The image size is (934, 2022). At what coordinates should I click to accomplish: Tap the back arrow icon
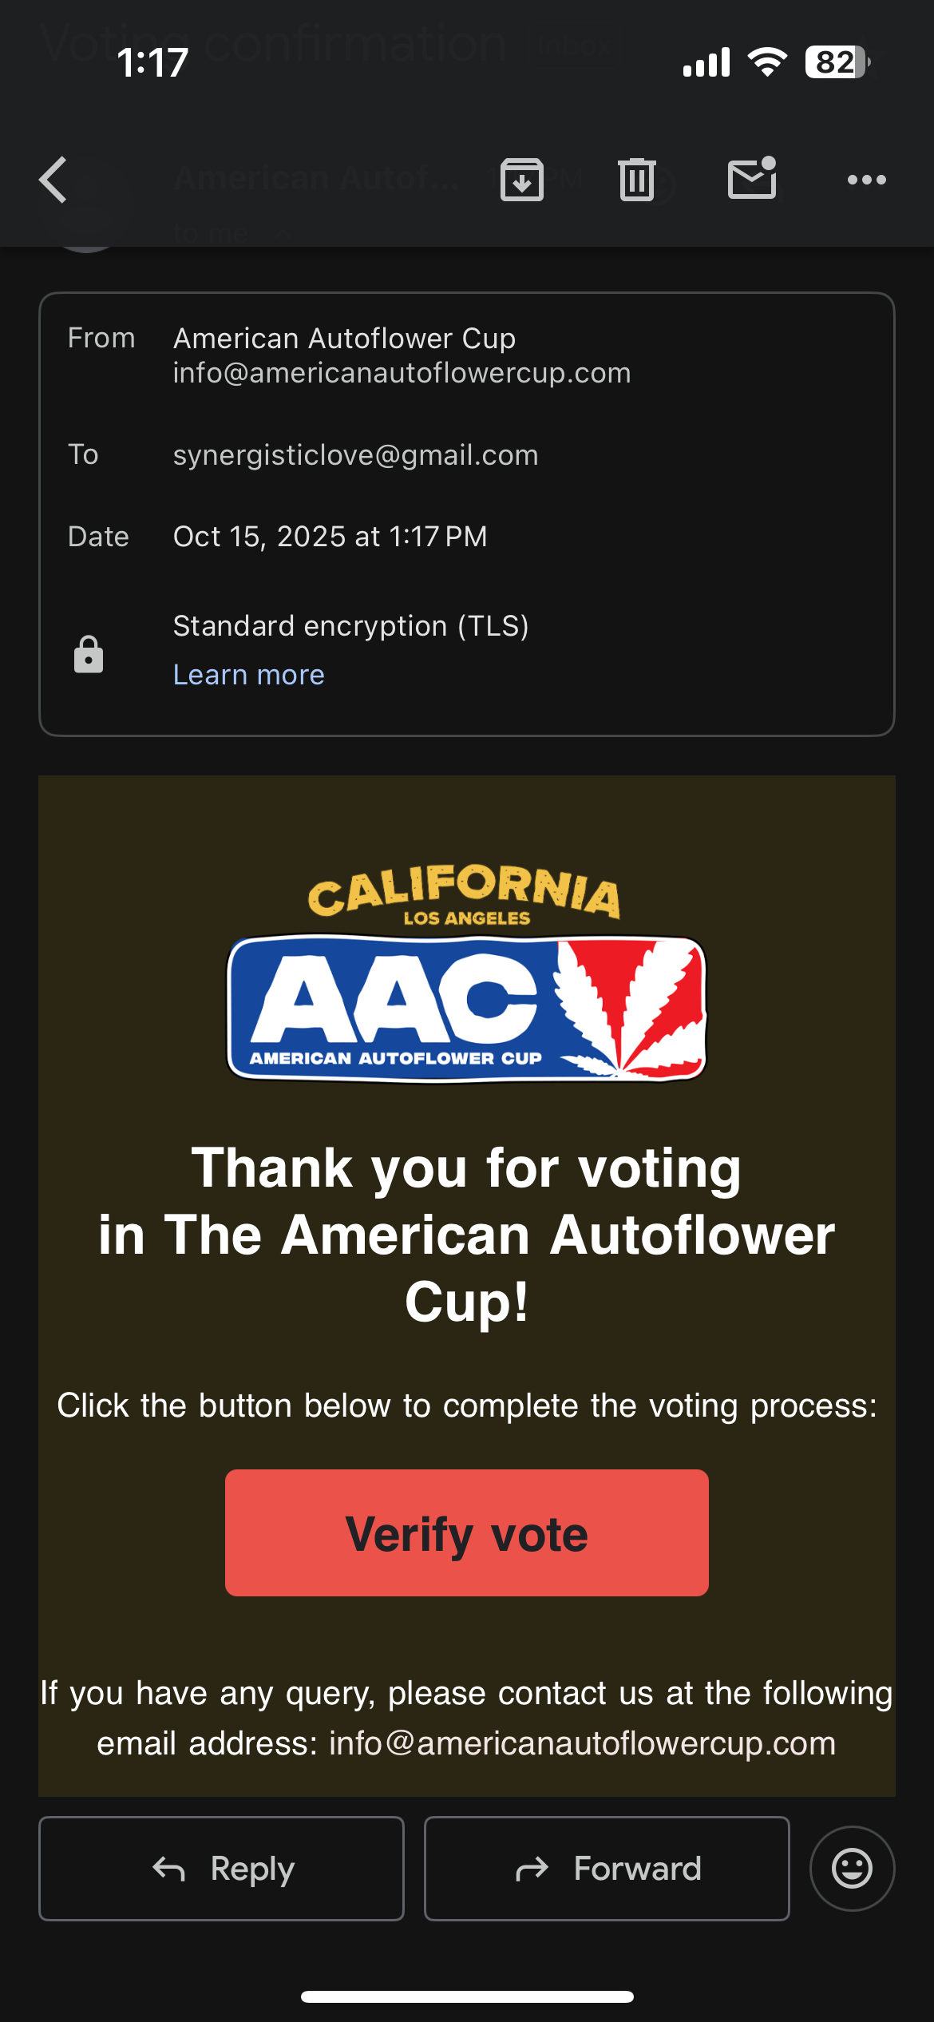click(53, 180)
